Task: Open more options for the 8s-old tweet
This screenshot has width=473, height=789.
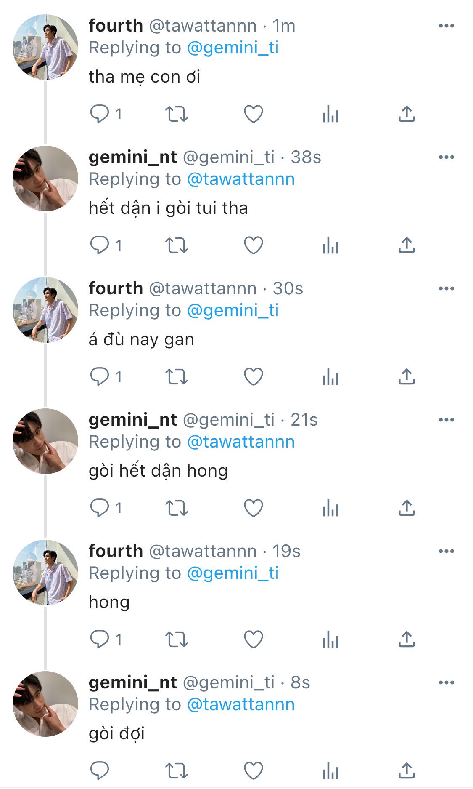Action: pyautogui.click(x=446, y=682)
